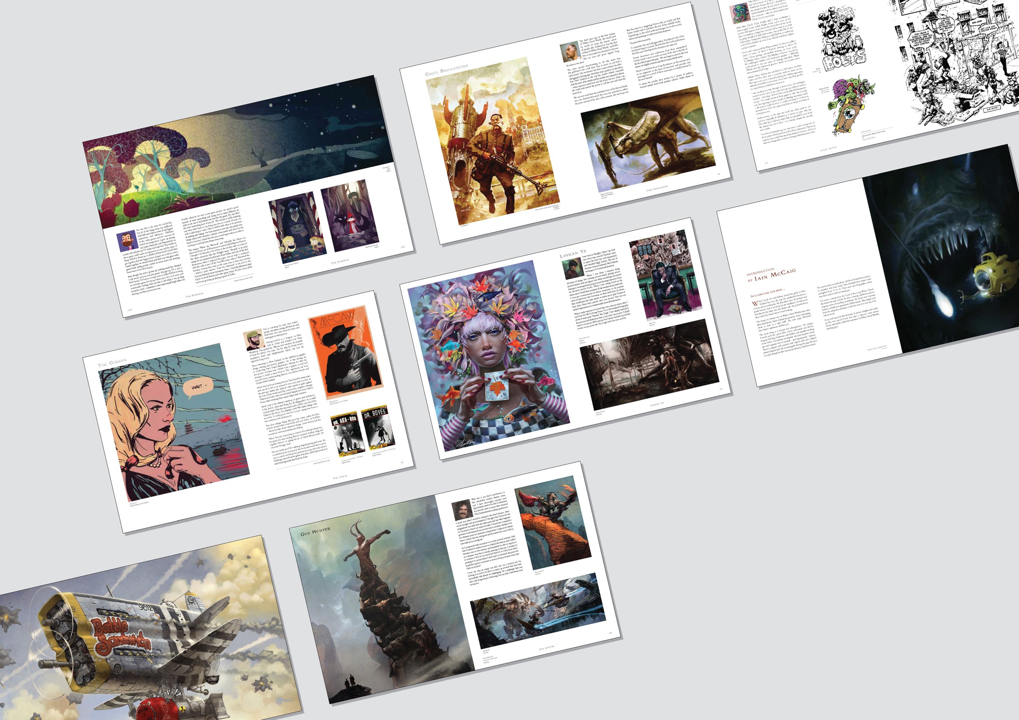
Task: Click Greg Broadmore's artist portrait photo
Action: [x=570, y=51]
